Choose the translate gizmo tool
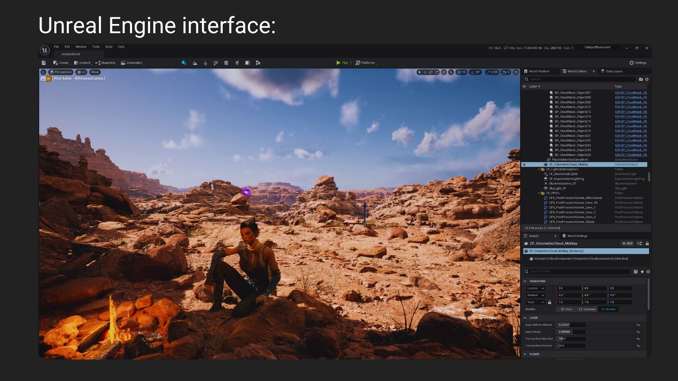Screen dimensions: 678x381 pos(425,72)
